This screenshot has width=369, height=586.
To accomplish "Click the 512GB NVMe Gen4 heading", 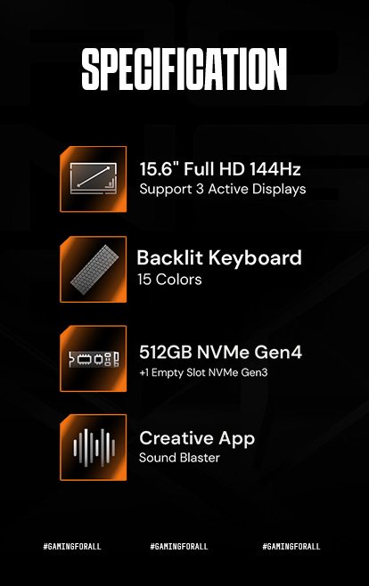I will pyautogui.click(x=220, y=352).
